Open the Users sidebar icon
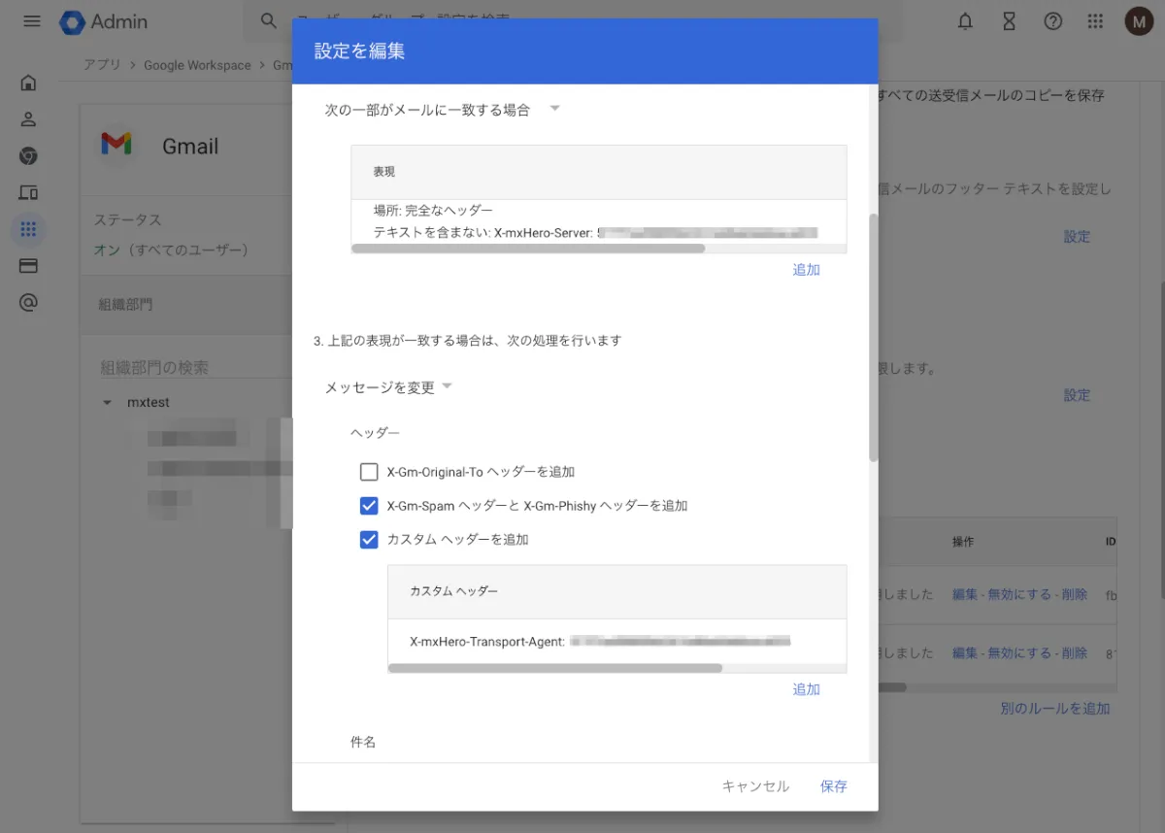Screen dimensions: 1165x833 (x=28, y=119)
